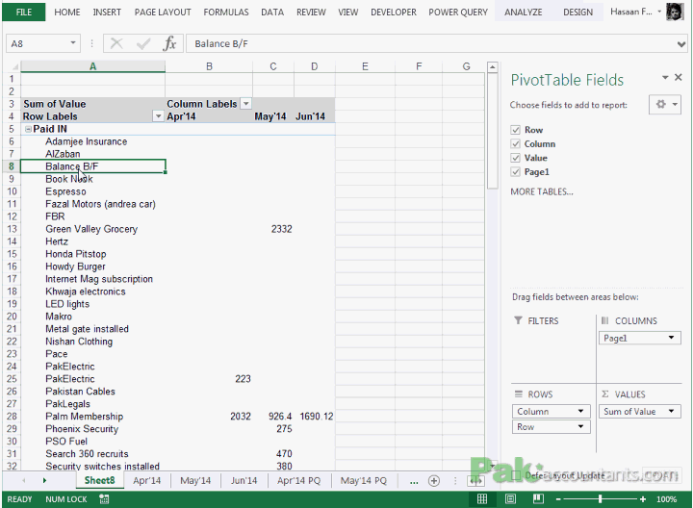Open the Page1 field dropdown in COLUMNS
Screen dimensions: 693x508
(672, 338)
